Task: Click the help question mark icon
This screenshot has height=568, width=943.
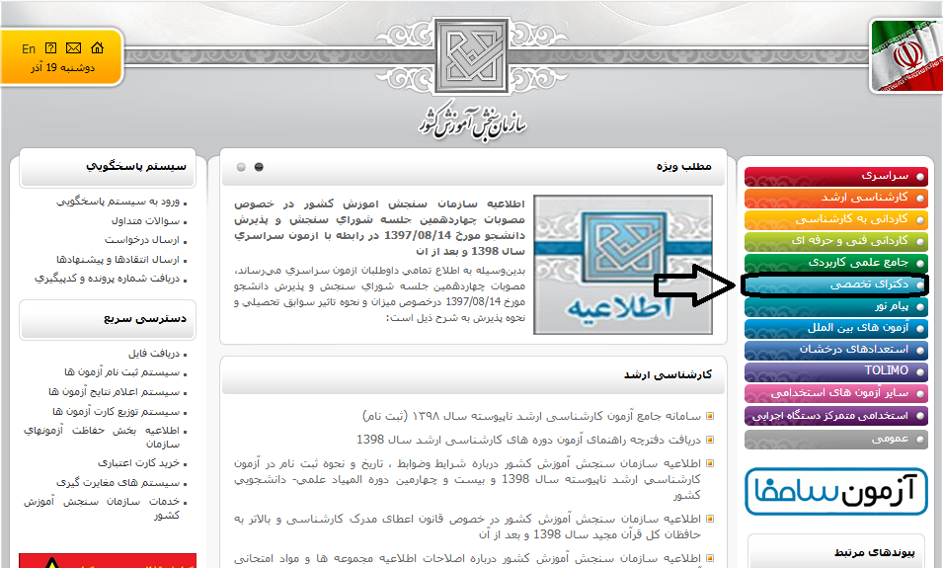Action: (51, 48)
